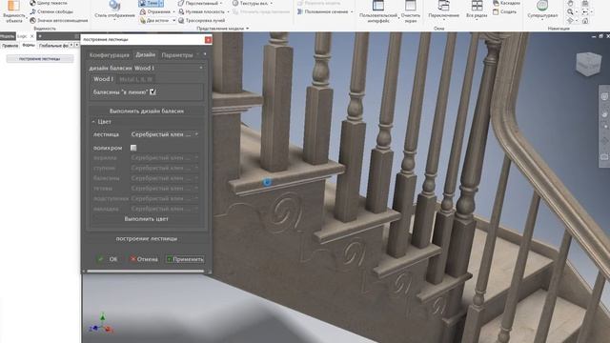Viewport: 610px width, 343px height.
Task: Open the Видимость объекта tool
Action: [x=13, y=11]
